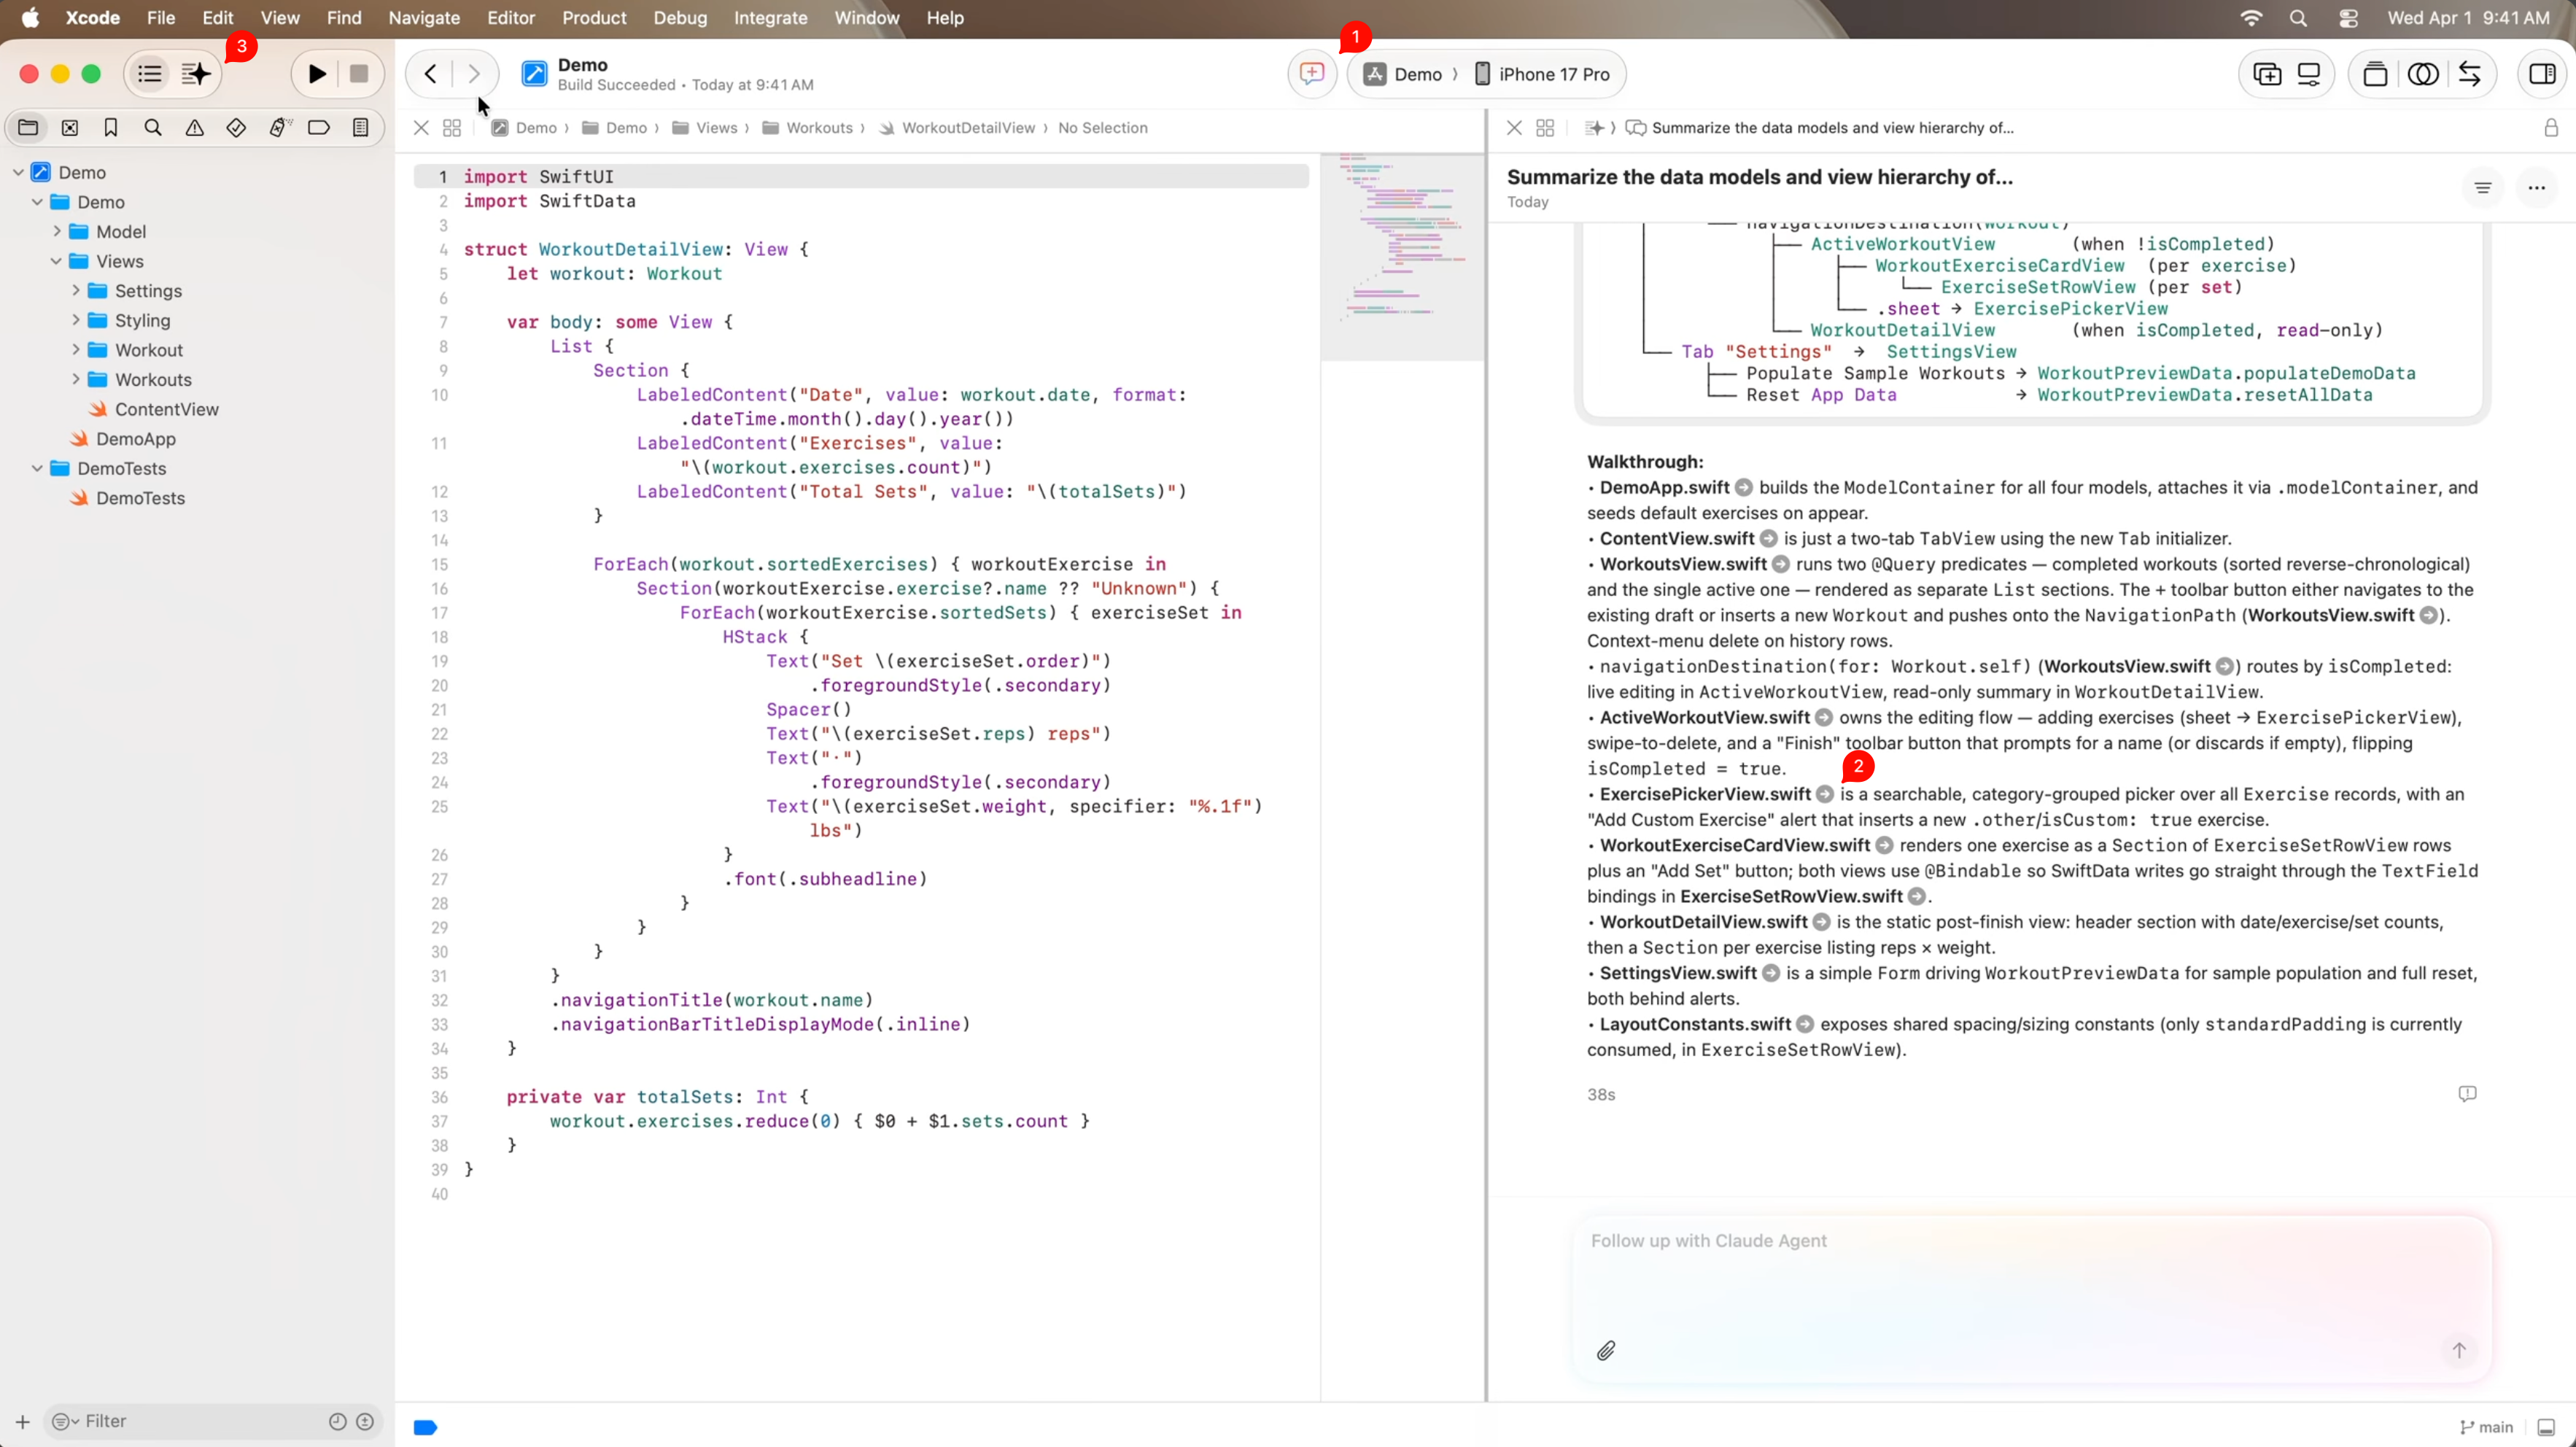Image resolution: width=2576 pixels, height=1447 pixels.
Task: Open the Demo scheme selector
Action: pos(1404,74)
